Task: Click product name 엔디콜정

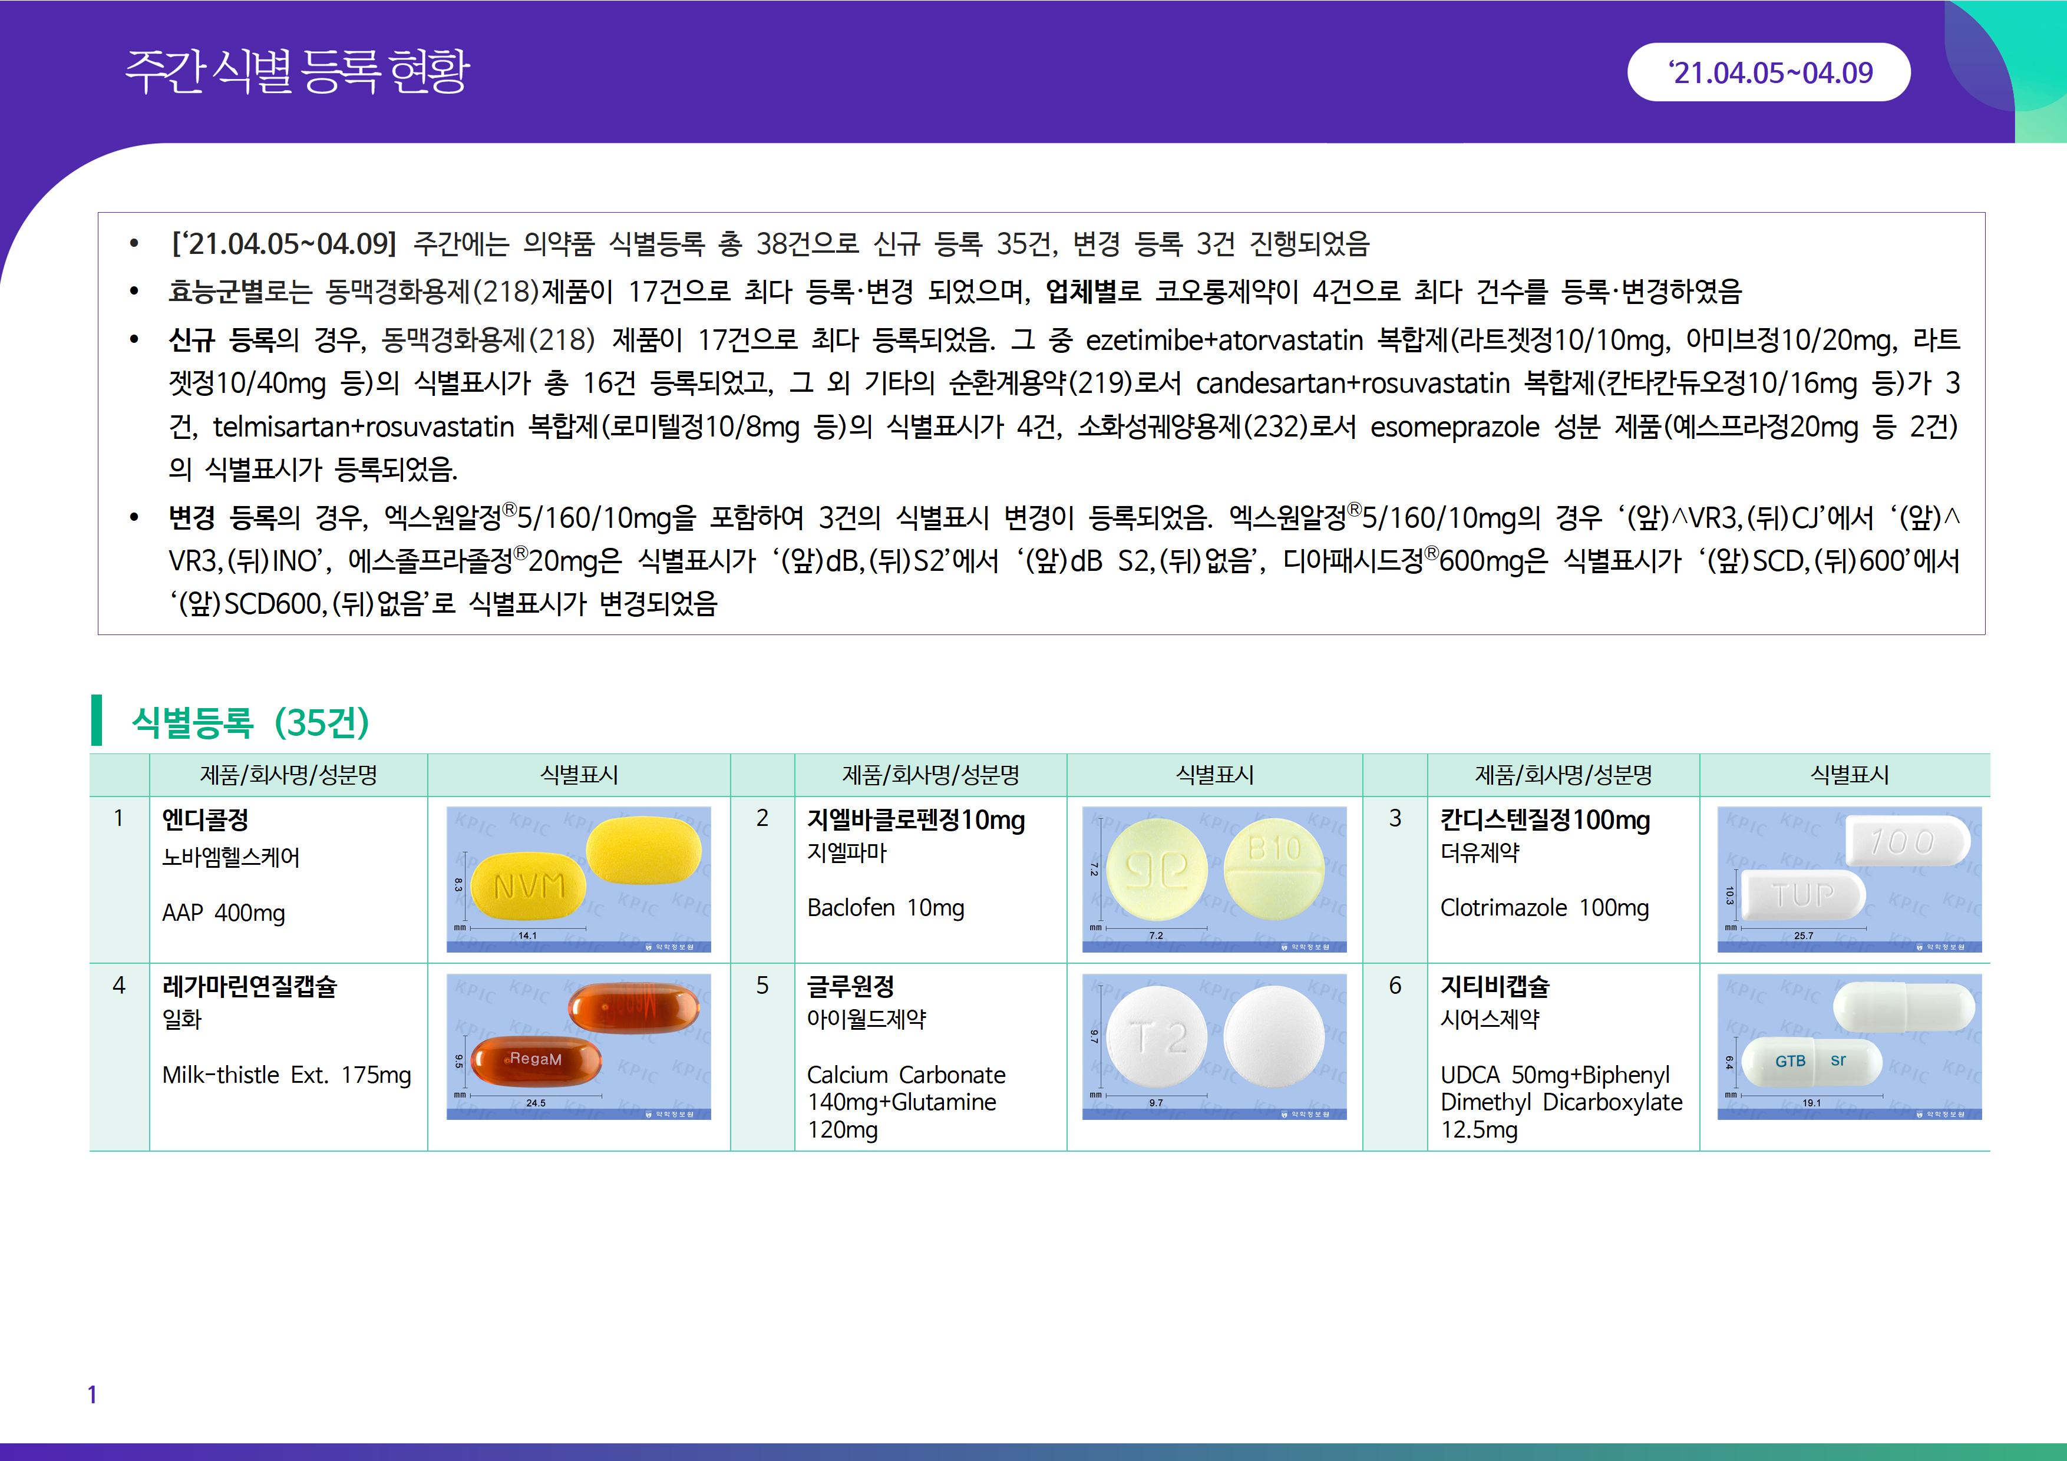Action: click(x=205, y=820)
